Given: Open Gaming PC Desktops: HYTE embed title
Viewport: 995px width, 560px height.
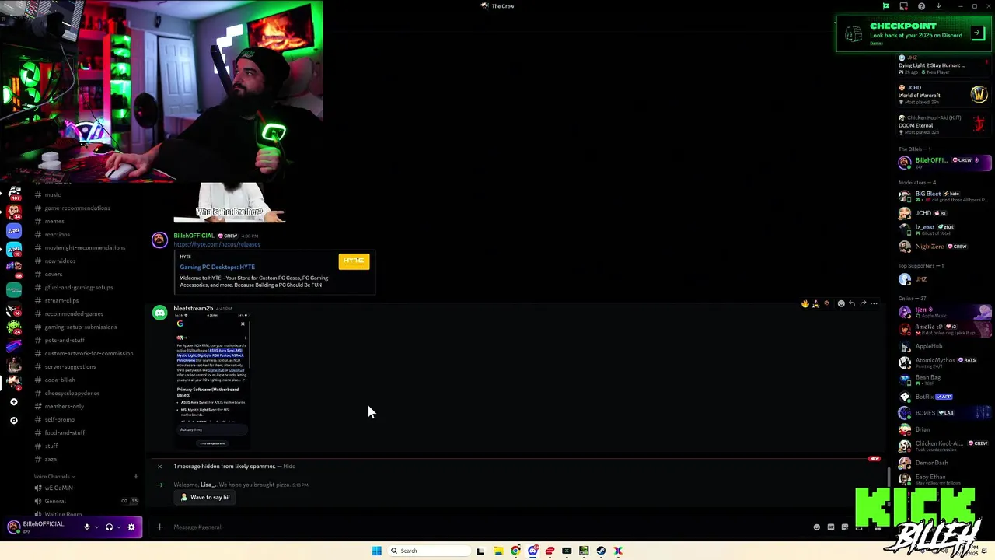Looking at the screenshot, I should (218, 267).
